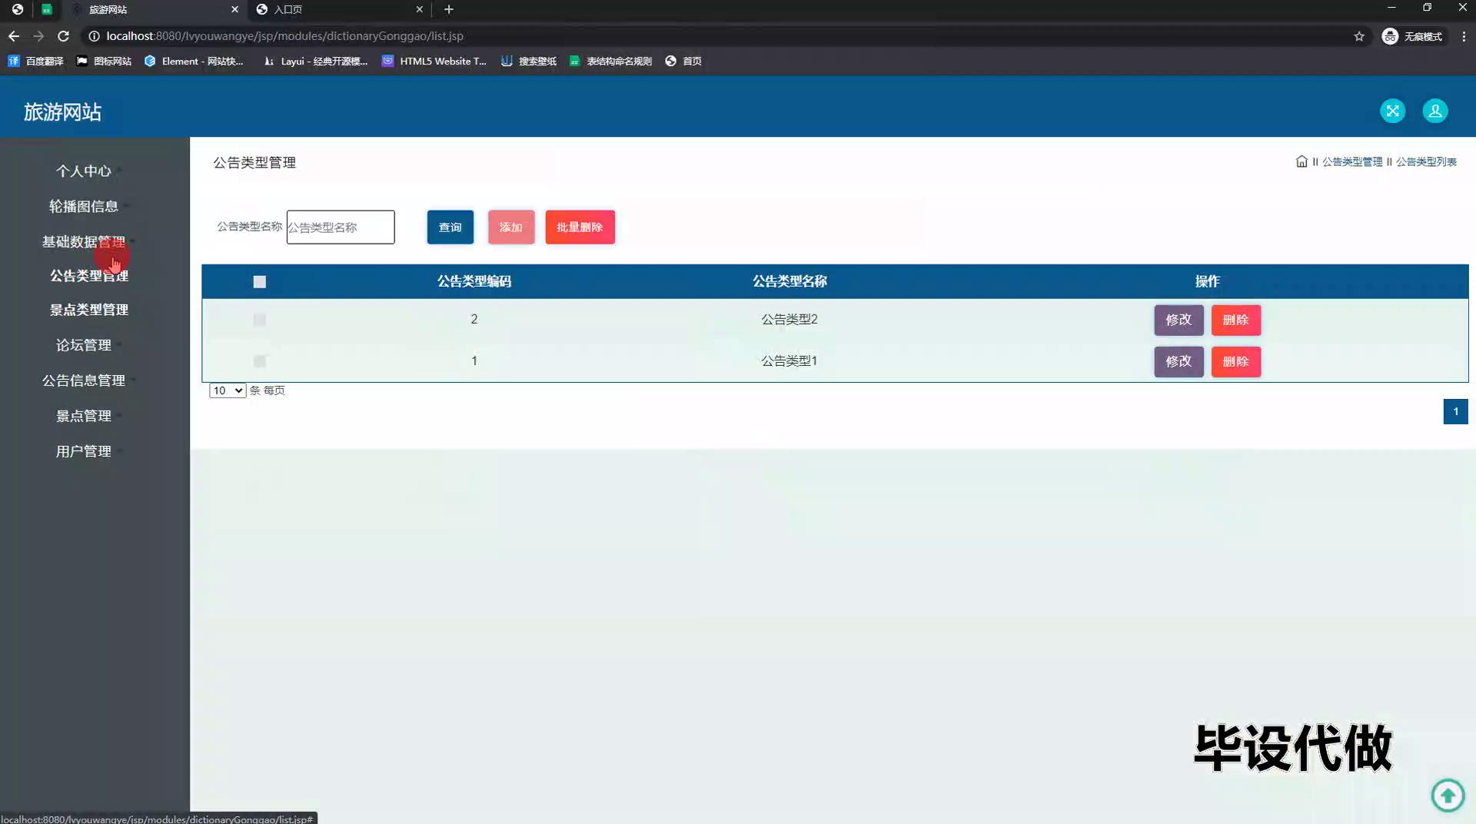Click the 添加 add button
Image resolution: width=1476 pixels, height=824 pixels.
click(511, 227)
